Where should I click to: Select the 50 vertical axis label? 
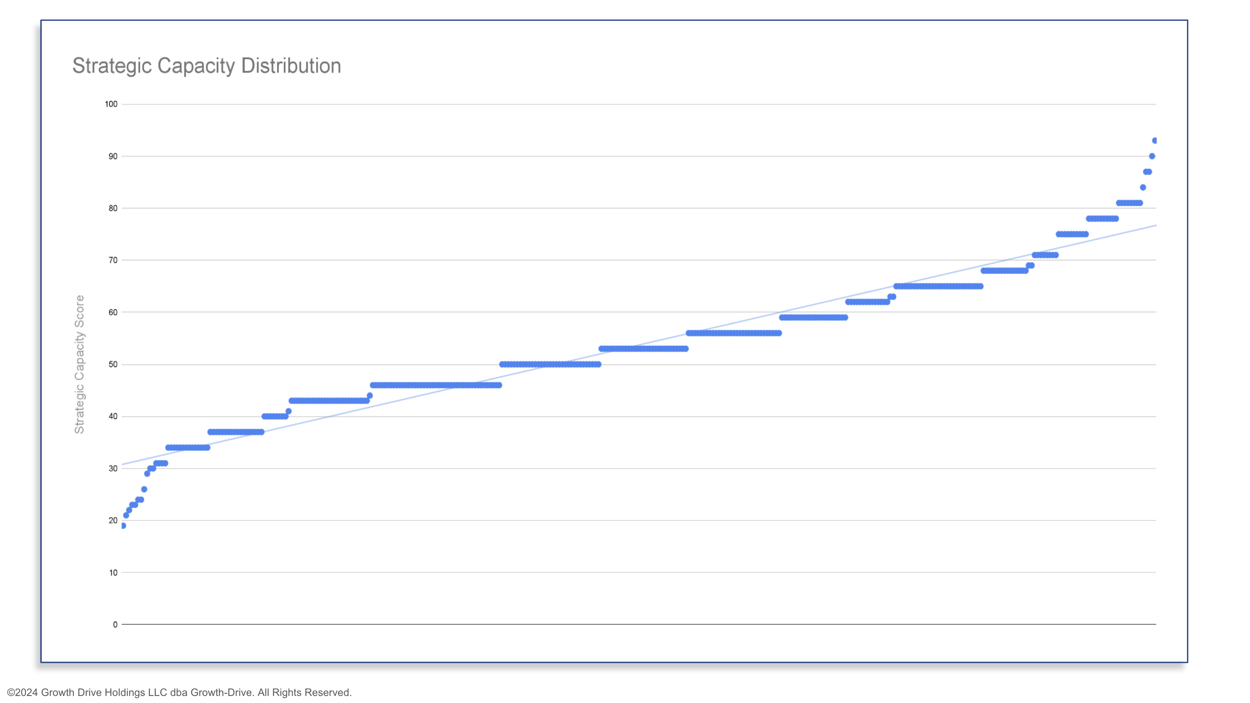coord(112,364)
